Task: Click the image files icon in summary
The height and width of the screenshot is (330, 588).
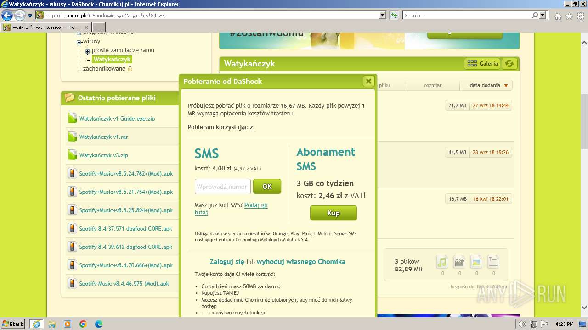Action: tap(476, 262)
